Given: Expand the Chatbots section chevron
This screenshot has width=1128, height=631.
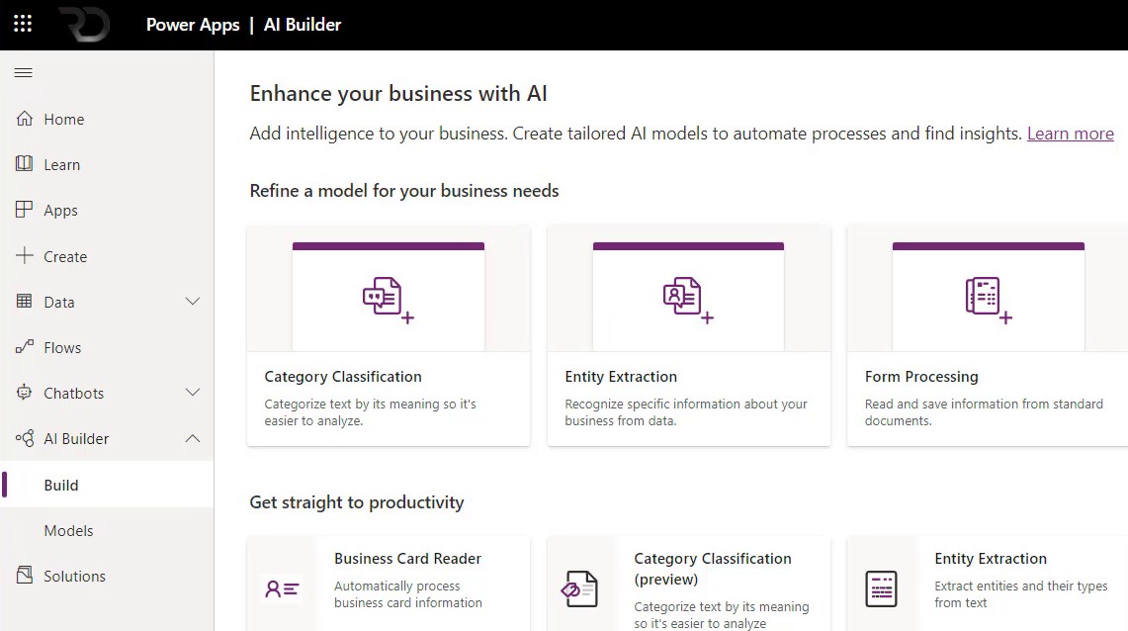Looking at the screenshot, I should click(x=193, y=392).
